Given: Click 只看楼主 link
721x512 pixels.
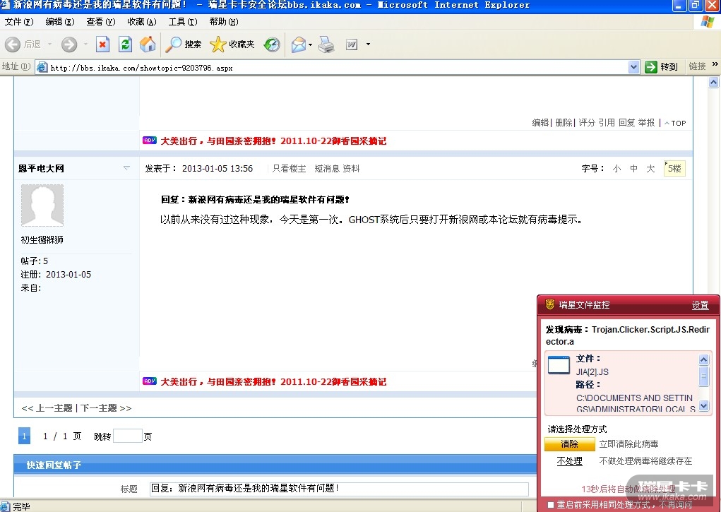Looking at the screenshot, I should point(289,168).
